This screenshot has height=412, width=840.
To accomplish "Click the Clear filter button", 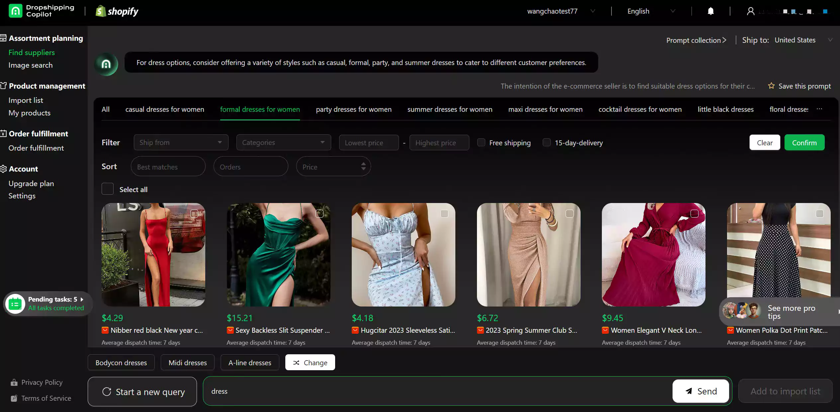I will pyautogui.click(x=765, y=143).
